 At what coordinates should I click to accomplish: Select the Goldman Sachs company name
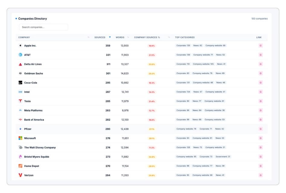33,74
